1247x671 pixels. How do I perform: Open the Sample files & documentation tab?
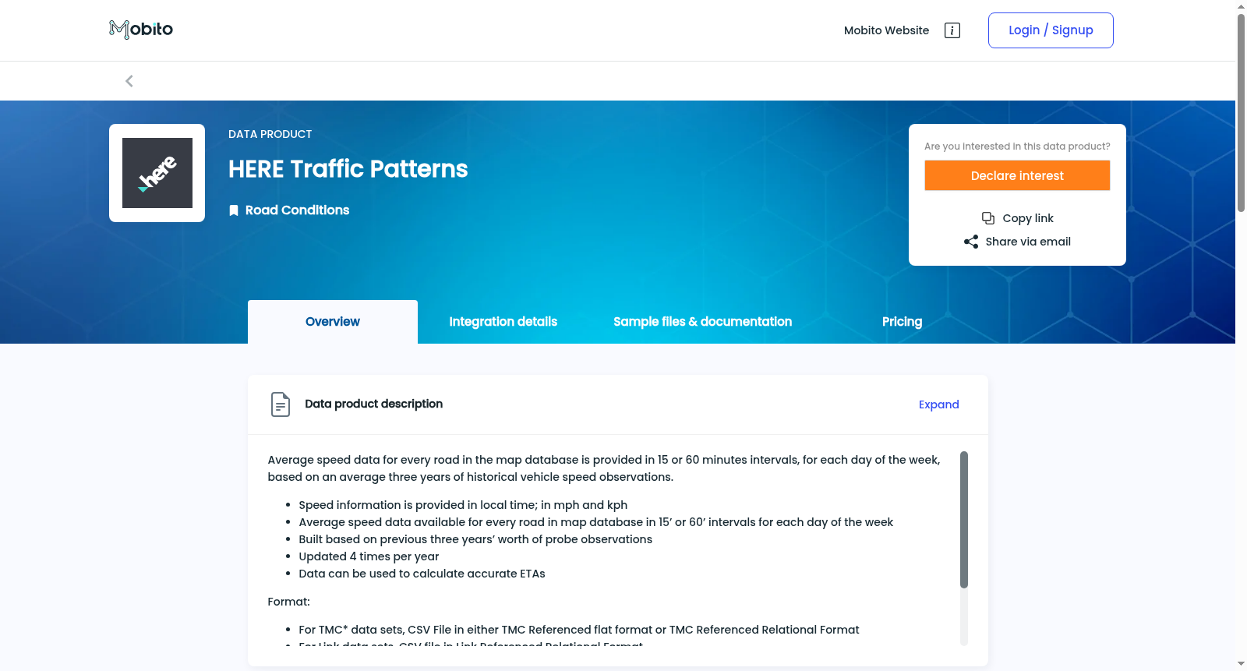703,322
